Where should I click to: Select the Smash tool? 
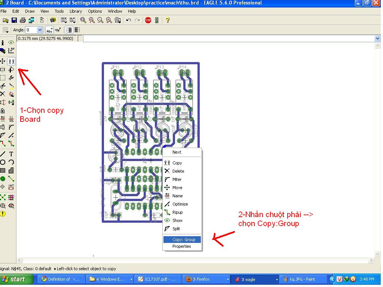coord(3,127)
